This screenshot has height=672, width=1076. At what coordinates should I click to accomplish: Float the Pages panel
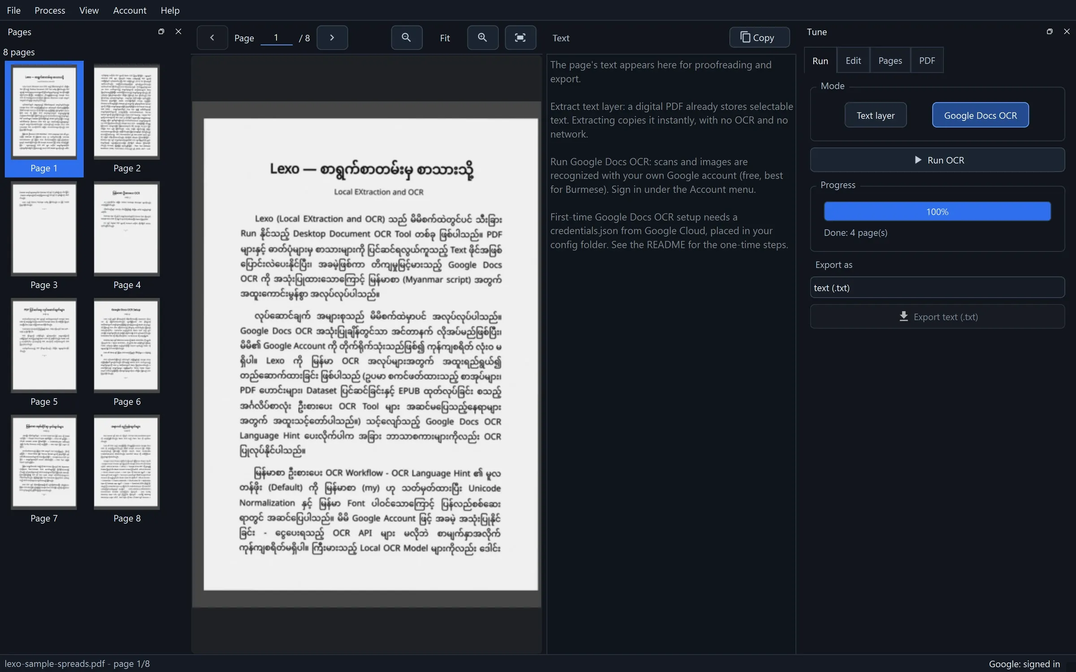161,32
